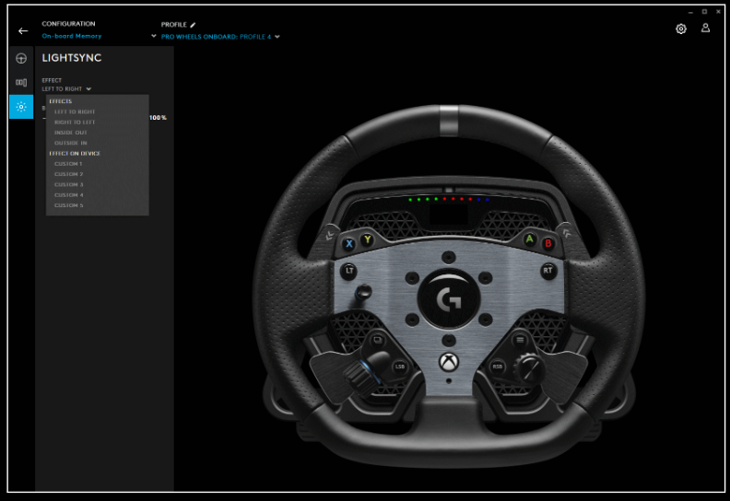
Task: Select the RIGHT TO LEFT effect
Action: pos(75,122)
